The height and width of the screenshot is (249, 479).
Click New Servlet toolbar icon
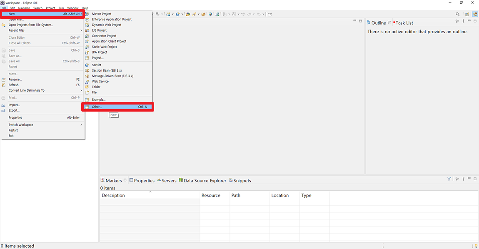pos(178,14)
